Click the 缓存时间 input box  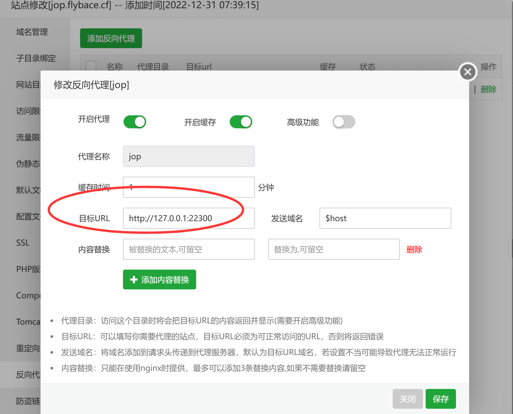click(189, 187)
